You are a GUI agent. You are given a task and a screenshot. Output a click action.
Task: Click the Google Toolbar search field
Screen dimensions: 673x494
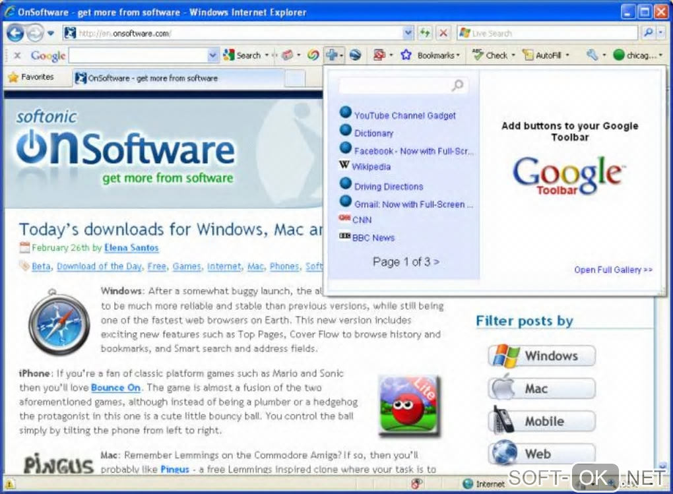(138, 55)
